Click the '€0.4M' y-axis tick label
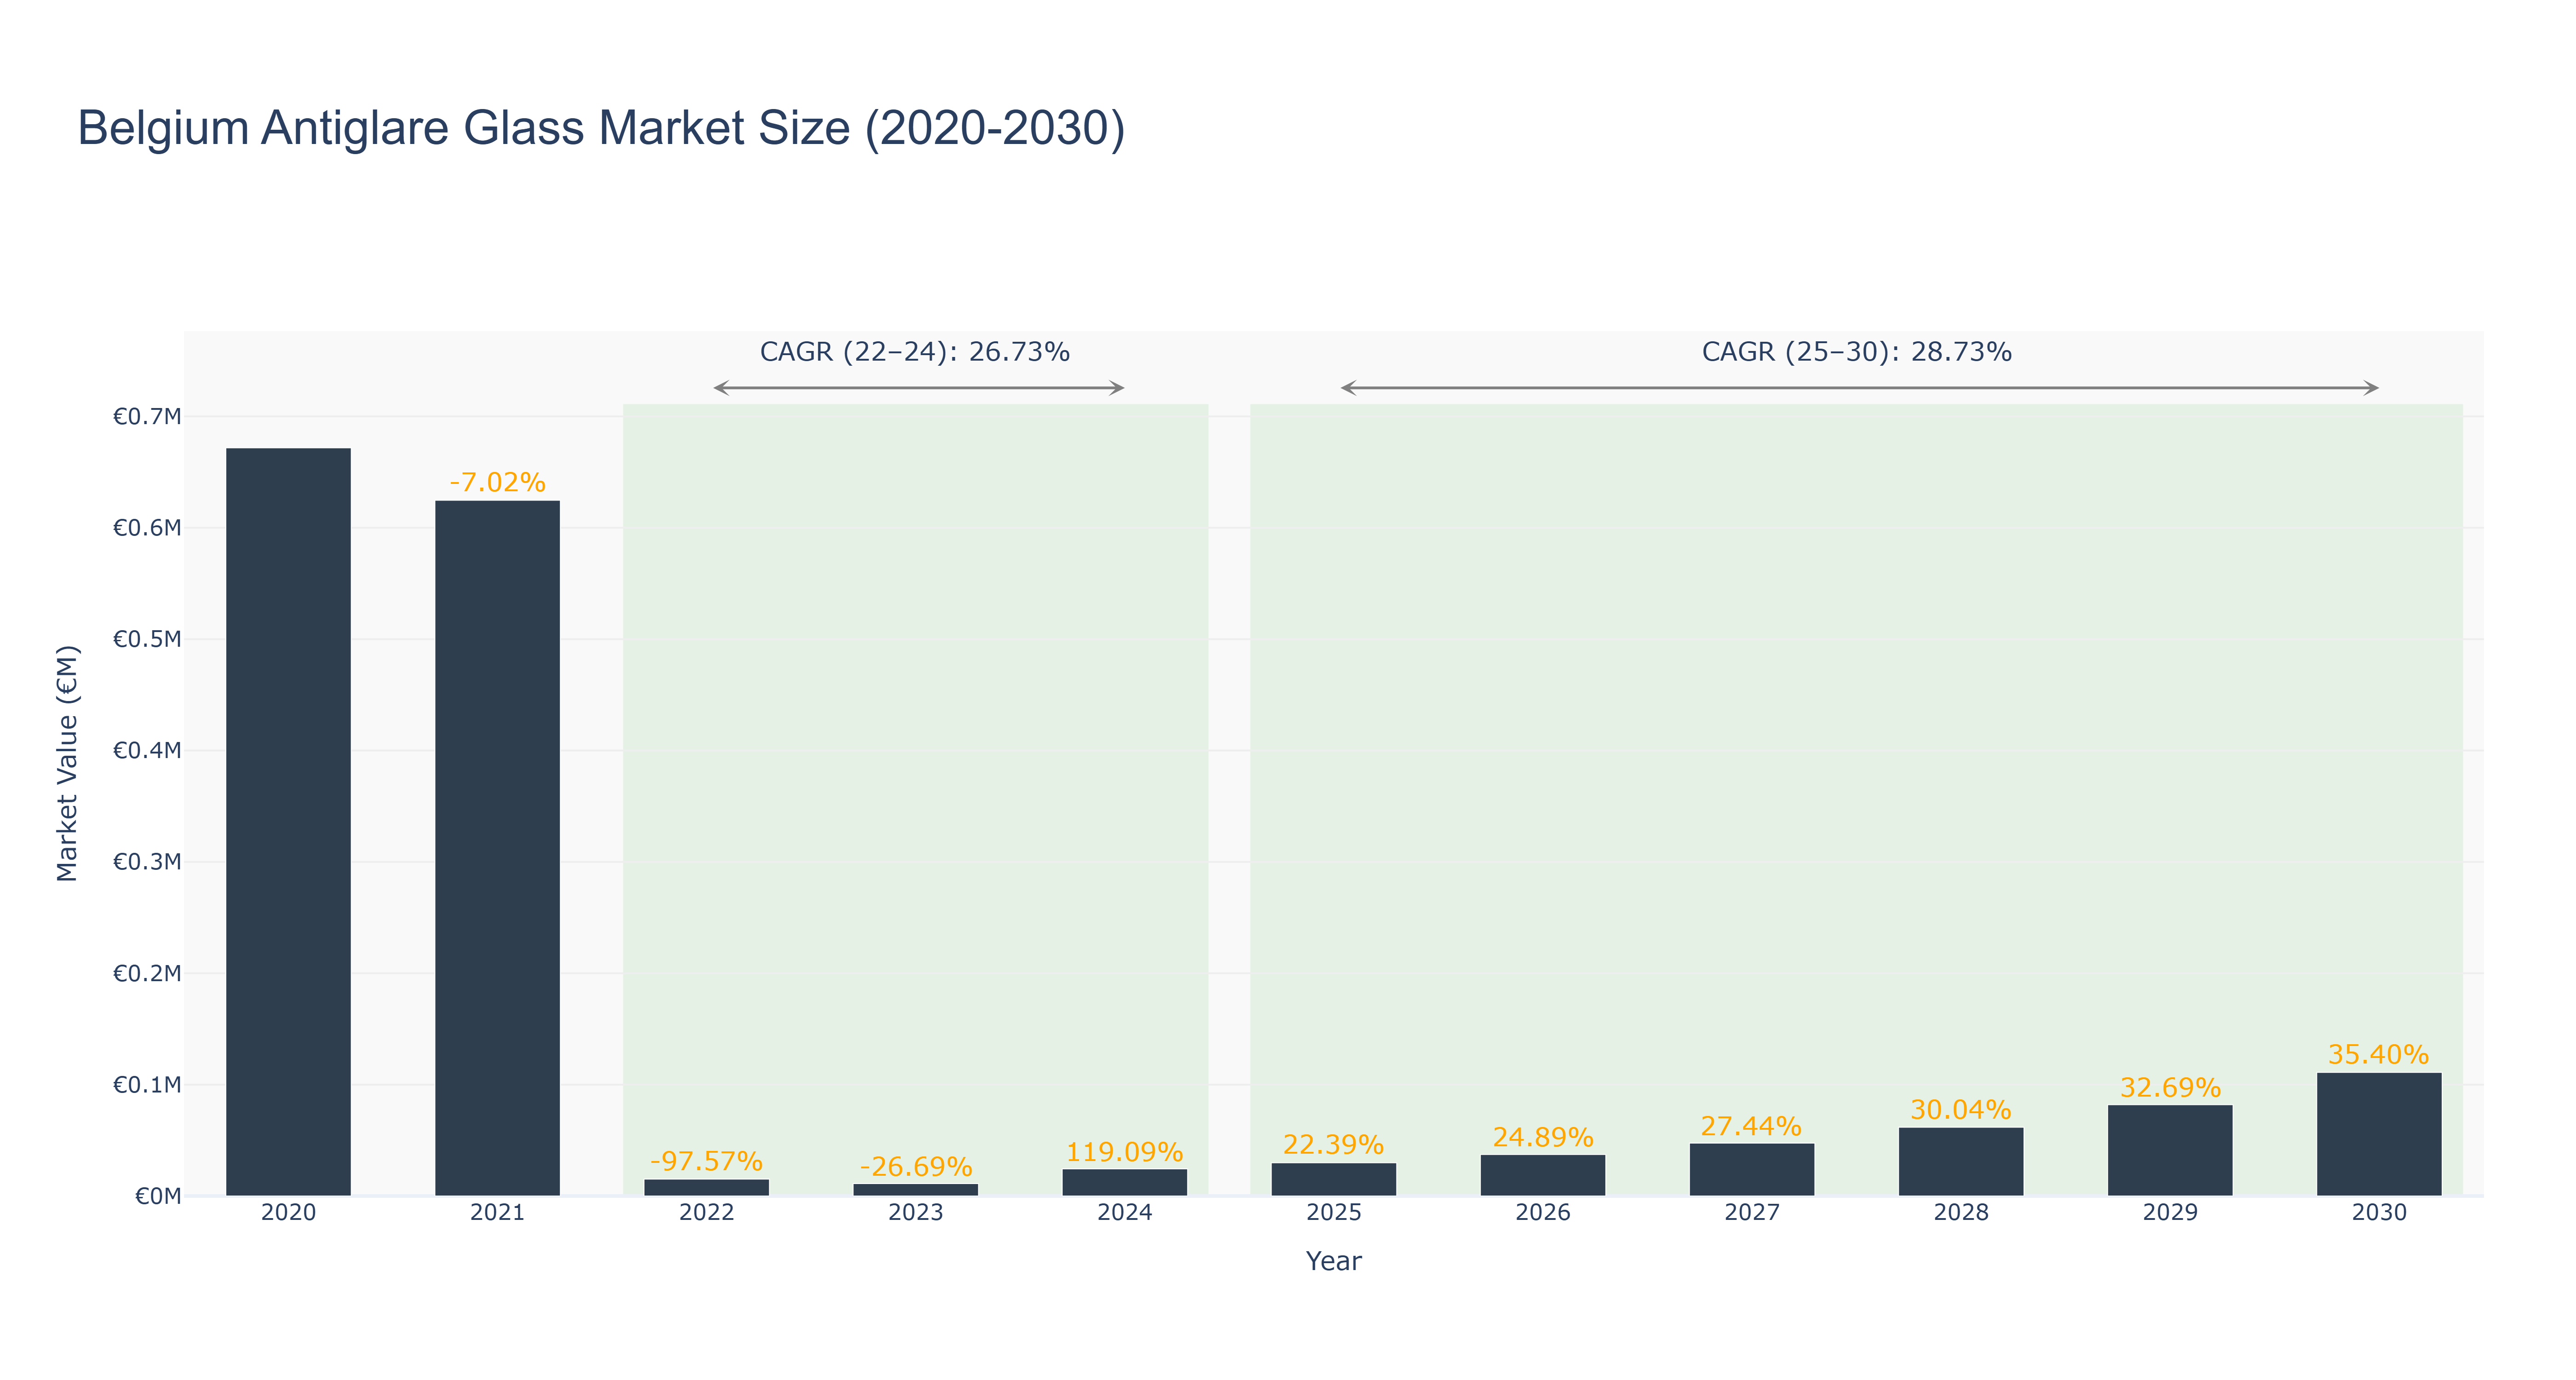The width and height of the screenshot is (2576, 1380). [x=147, y=751]
